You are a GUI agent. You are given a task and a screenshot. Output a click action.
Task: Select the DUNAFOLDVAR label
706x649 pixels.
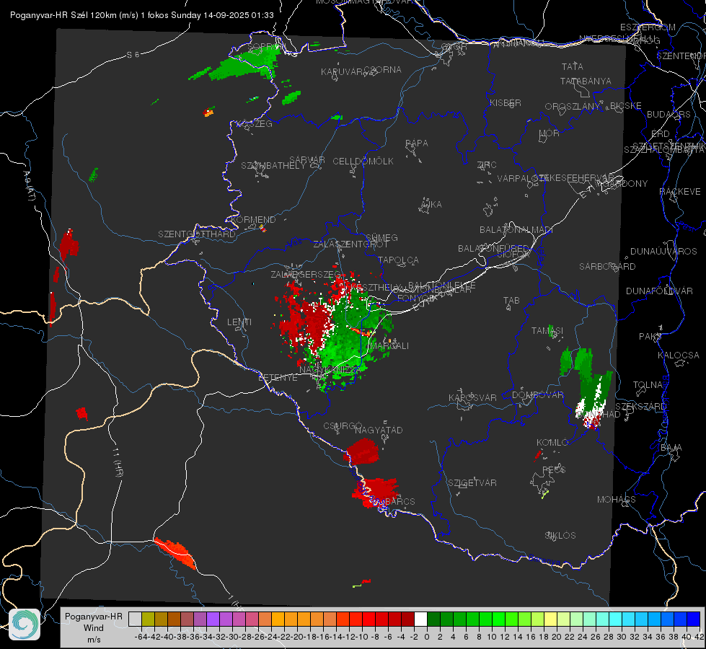(659, 291)
